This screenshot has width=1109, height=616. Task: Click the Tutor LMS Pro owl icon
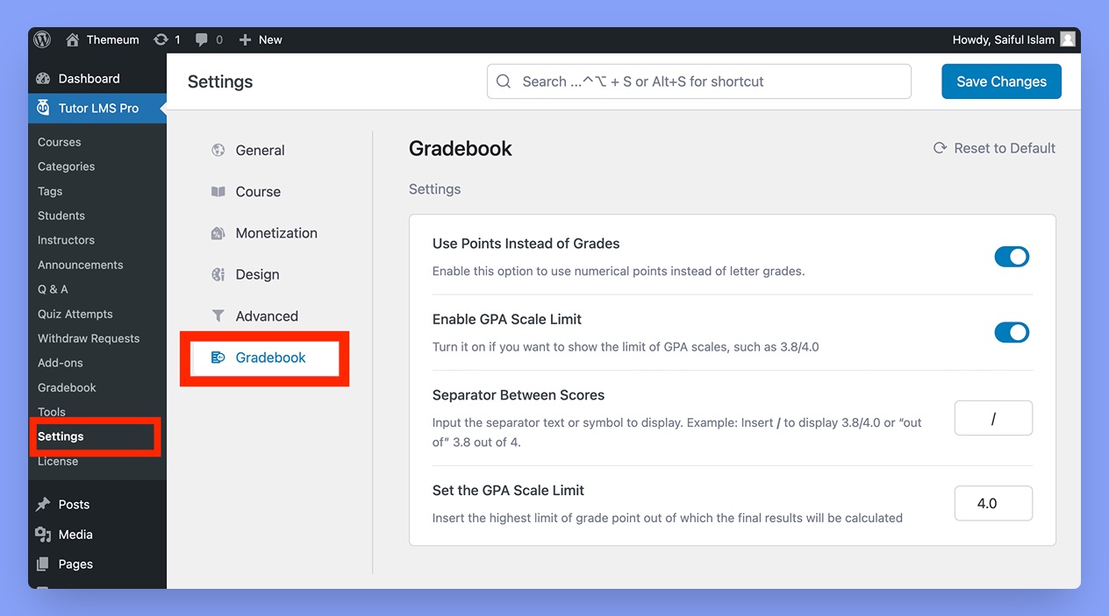pos(43,108)
